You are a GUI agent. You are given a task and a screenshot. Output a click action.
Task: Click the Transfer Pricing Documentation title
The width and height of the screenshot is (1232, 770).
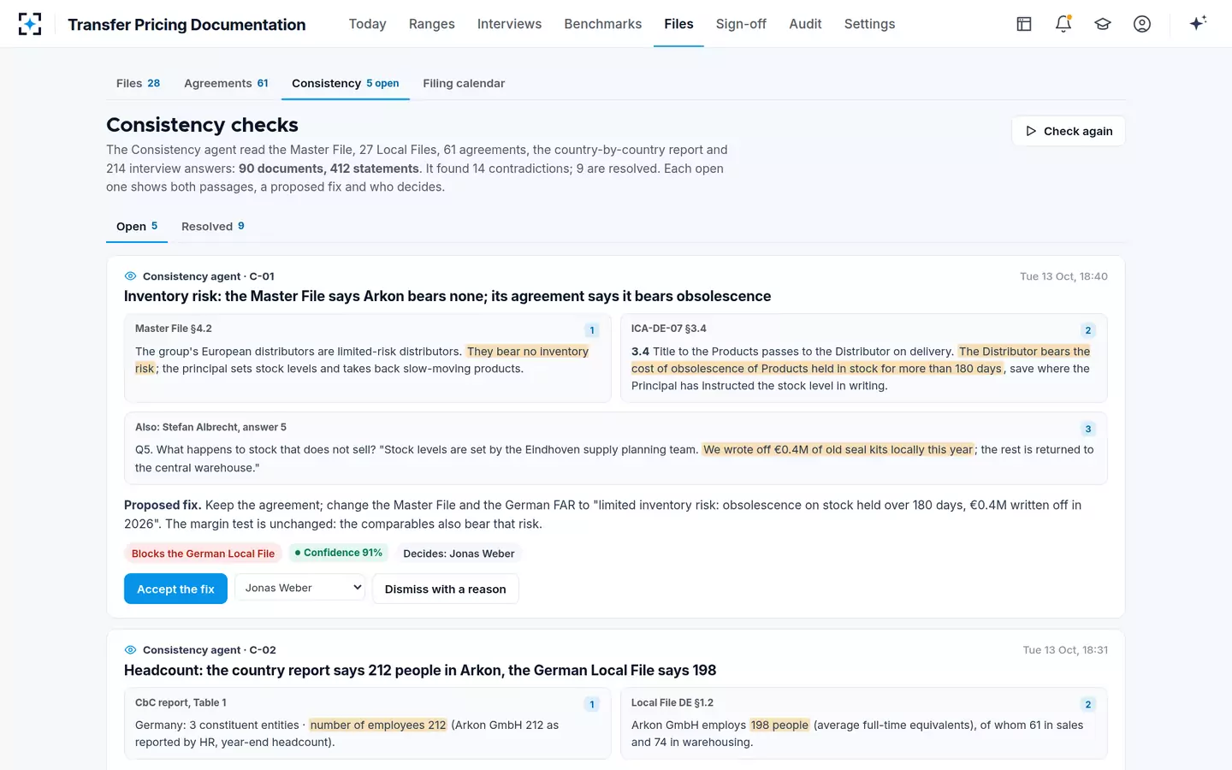pos(187,25)
